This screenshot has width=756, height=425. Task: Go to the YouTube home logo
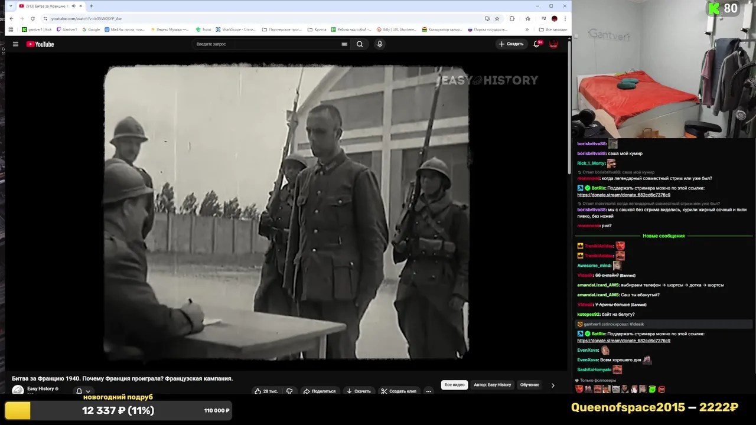(x=40, y=44)
